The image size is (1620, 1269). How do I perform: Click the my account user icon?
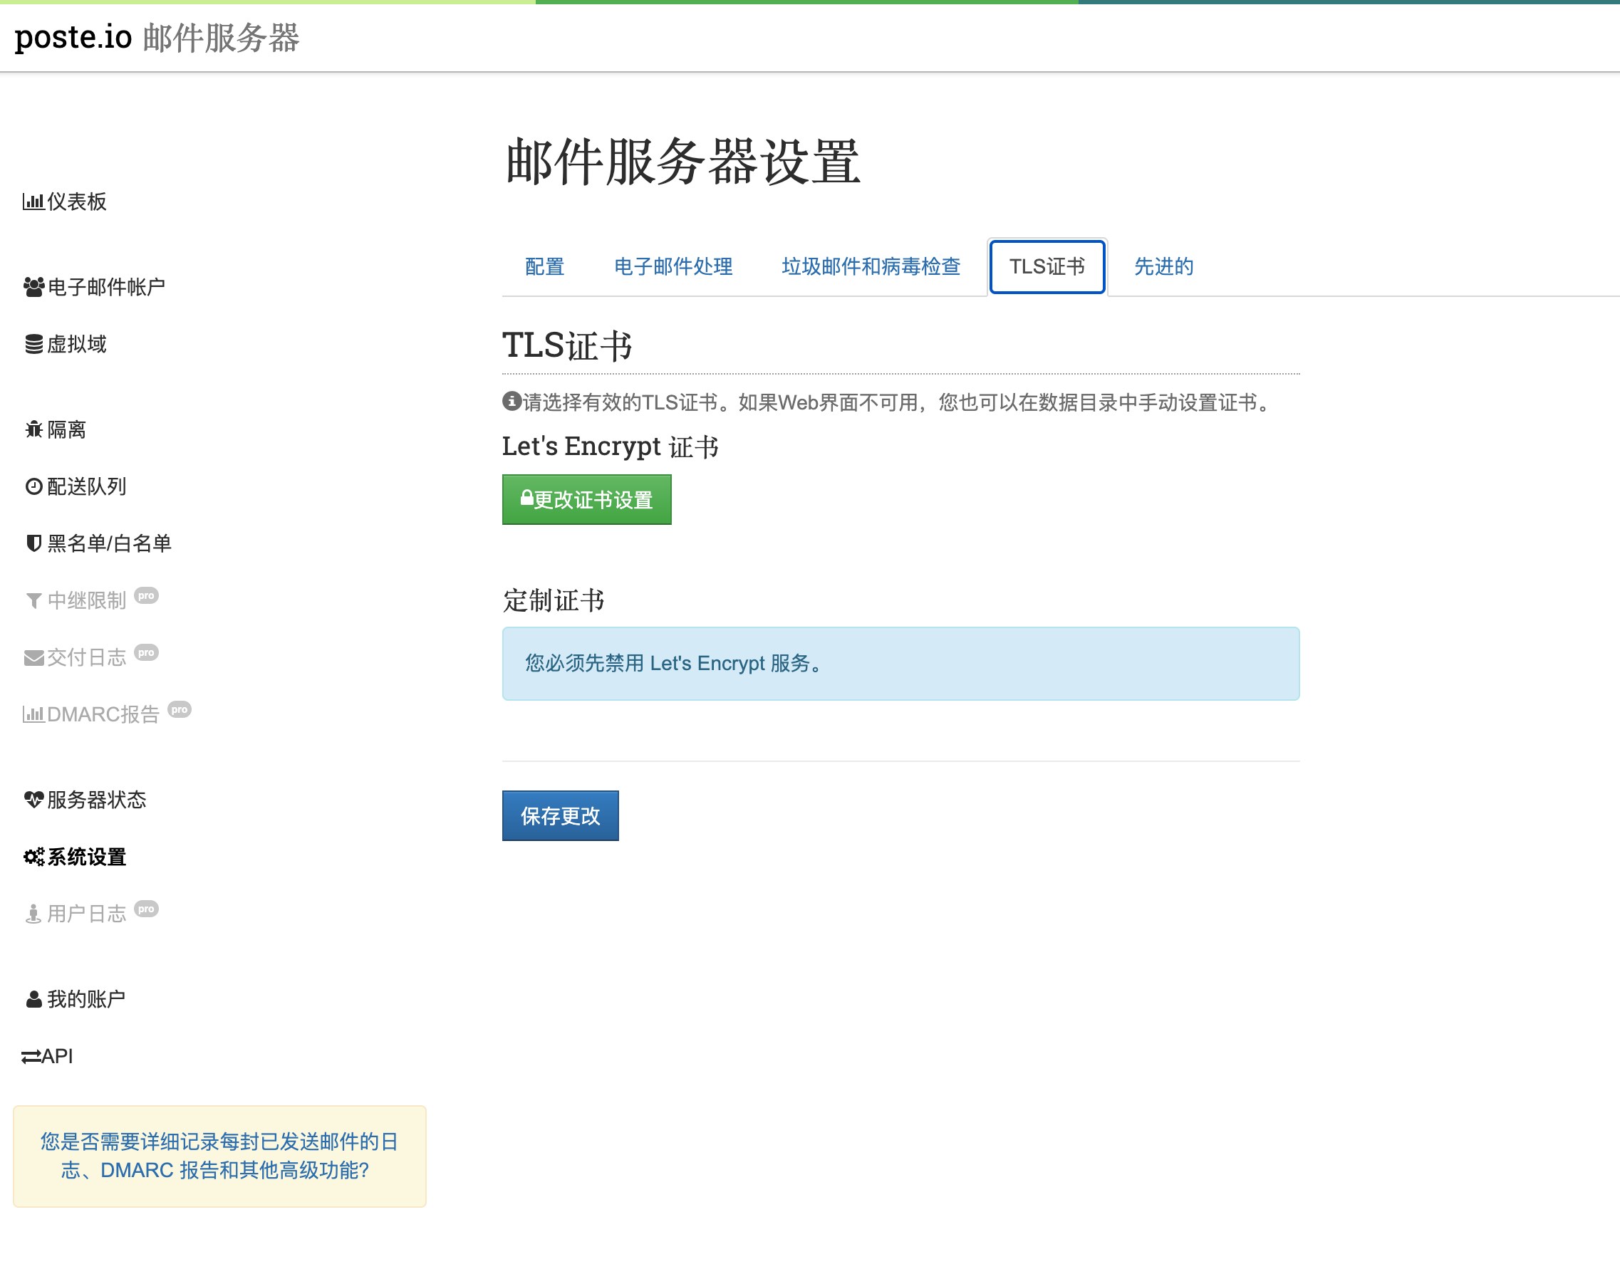(x=33, y=999)
